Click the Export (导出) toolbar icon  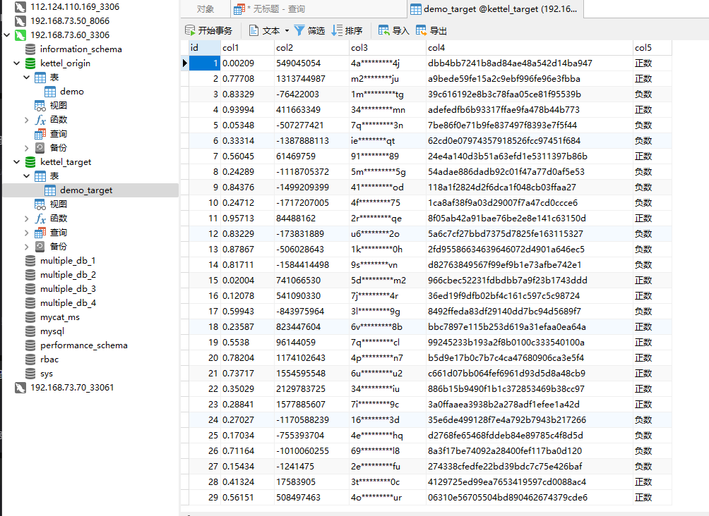(422, 30)
